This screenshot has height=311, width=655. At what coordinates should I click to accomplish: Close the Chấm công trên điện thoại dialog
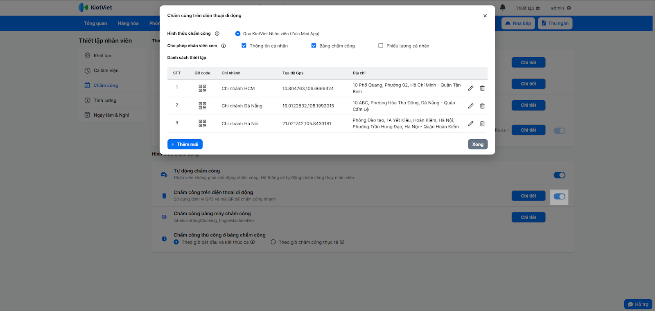(x=485, y=16)
